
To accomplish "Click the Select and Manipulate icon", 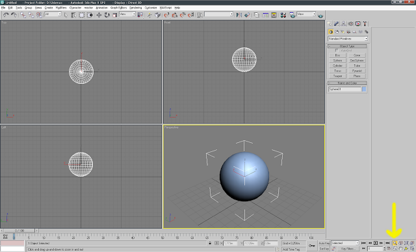I will 149,15.
